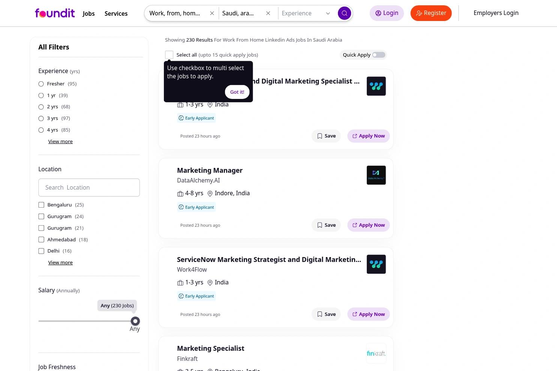557x371 pixels.
Task: Click the Saudi Arabia location search field
Action: [x=239, y=13]
